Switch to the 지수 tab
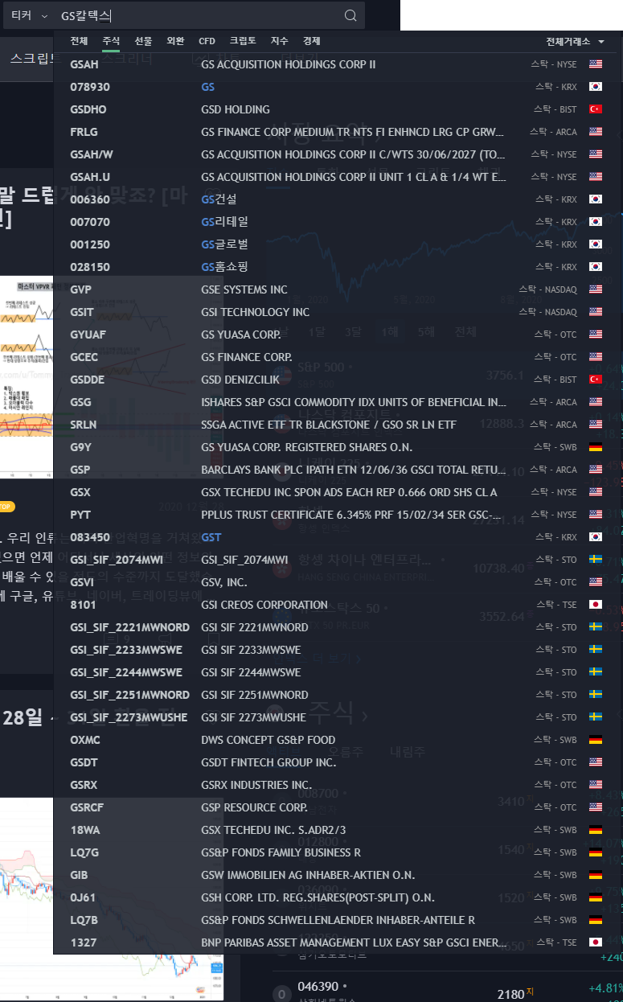This screenshot has height=1002, width=623. (x=279, y=41)
